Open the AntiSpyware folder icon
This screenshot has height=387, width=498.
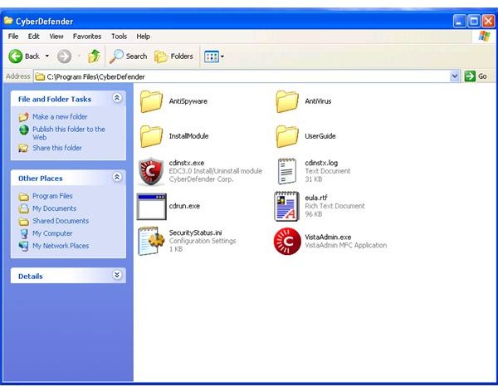(x=151, y=101)
